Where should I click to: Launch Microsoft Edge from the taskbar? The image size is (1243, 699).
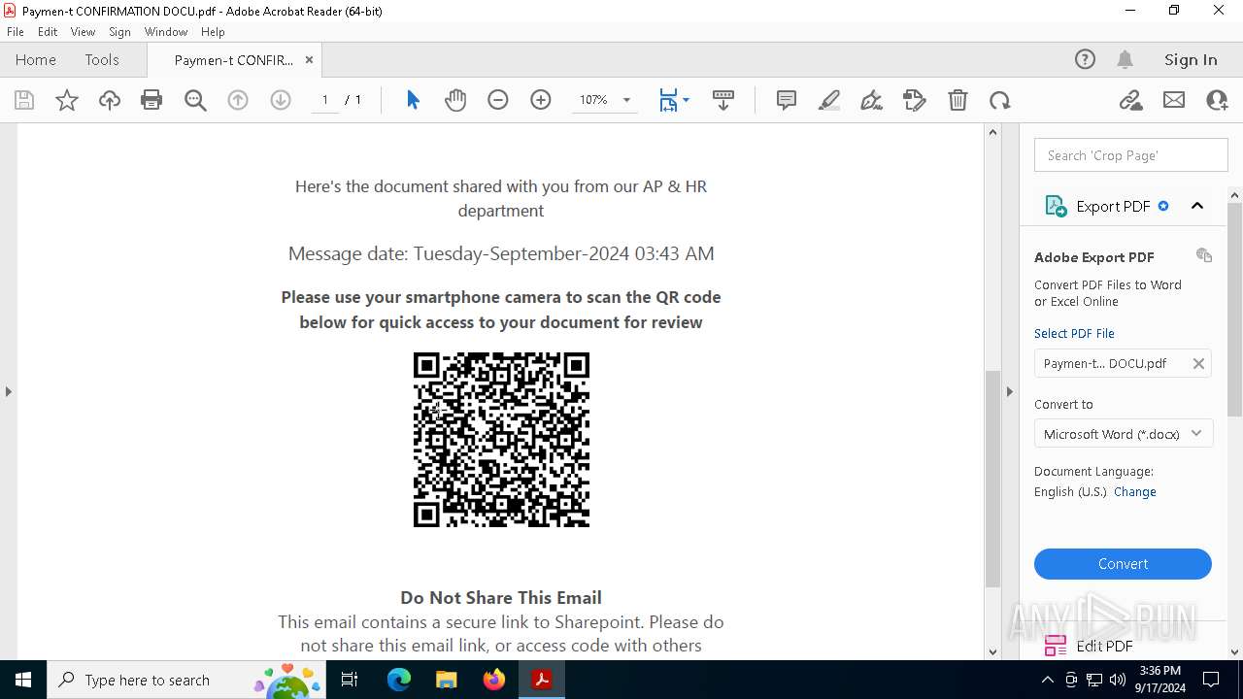(x=399, y=680)
